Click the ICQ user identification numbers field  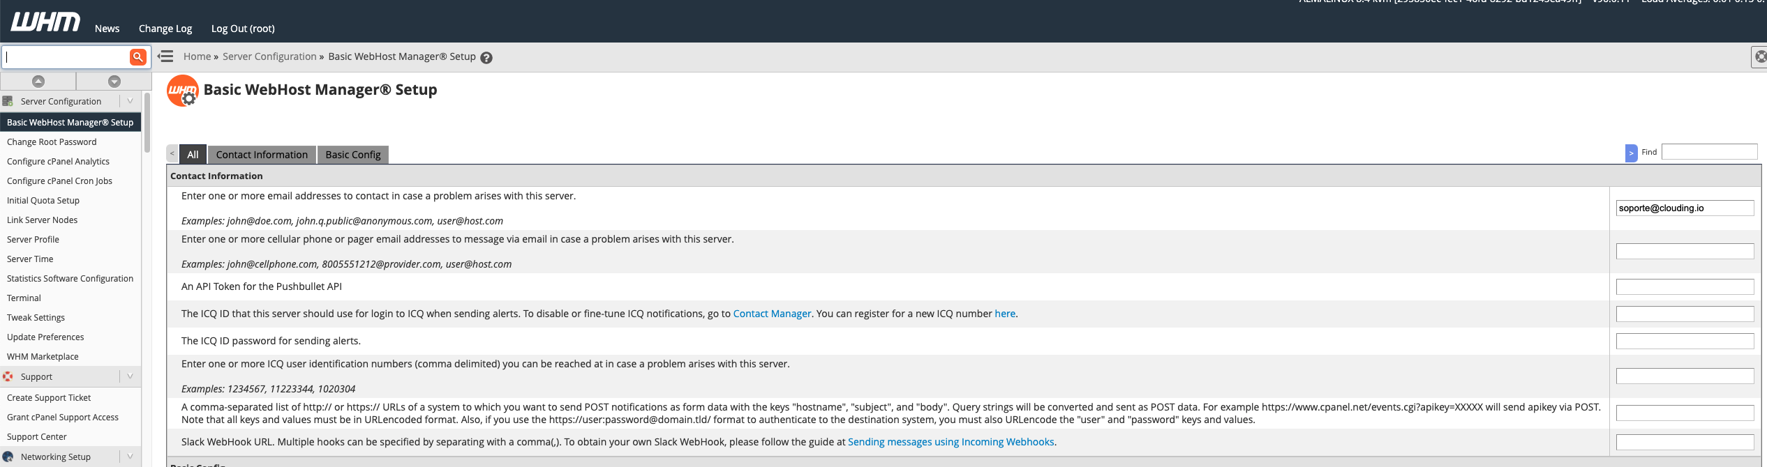[1685, 376]
